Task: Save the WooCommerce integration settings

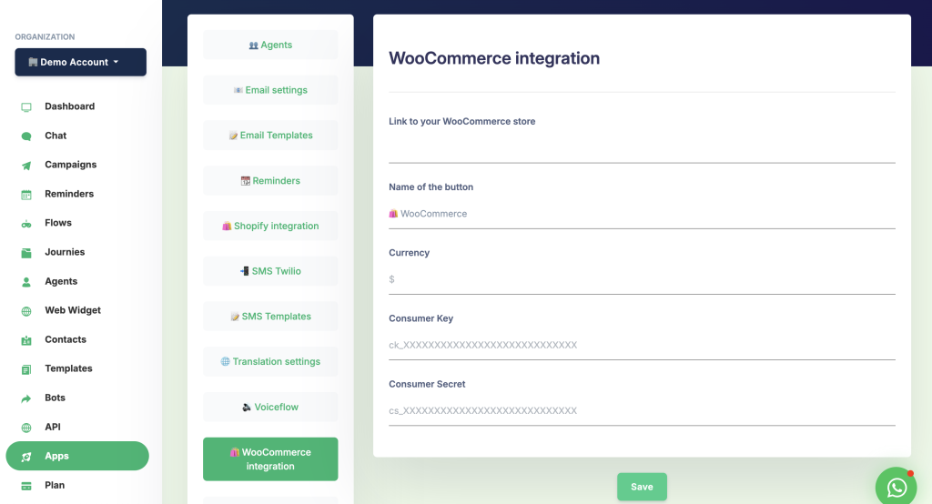Action: coord(642,487)
